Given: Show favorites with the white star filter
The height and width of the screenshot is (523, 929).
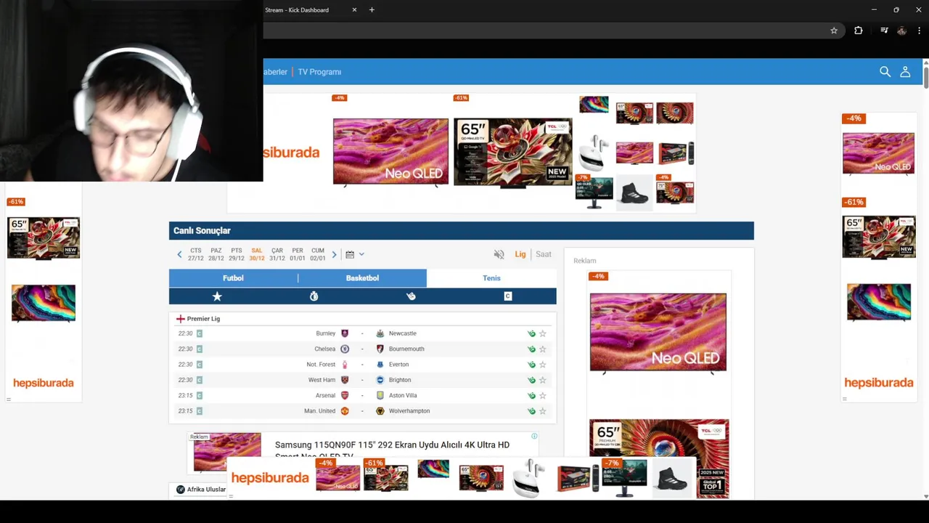Looking at the screenshot, I should click(x=217, y=296).
